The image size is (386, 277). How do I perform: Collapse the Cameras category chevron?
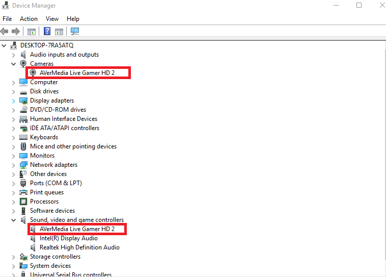click(14, 64)
